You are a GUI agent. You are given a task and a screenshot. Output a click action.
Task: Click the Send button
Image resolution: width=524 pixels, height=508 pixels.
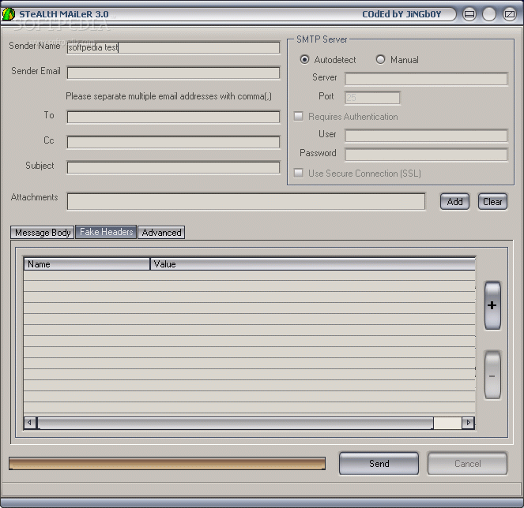[x=379, y=463]
